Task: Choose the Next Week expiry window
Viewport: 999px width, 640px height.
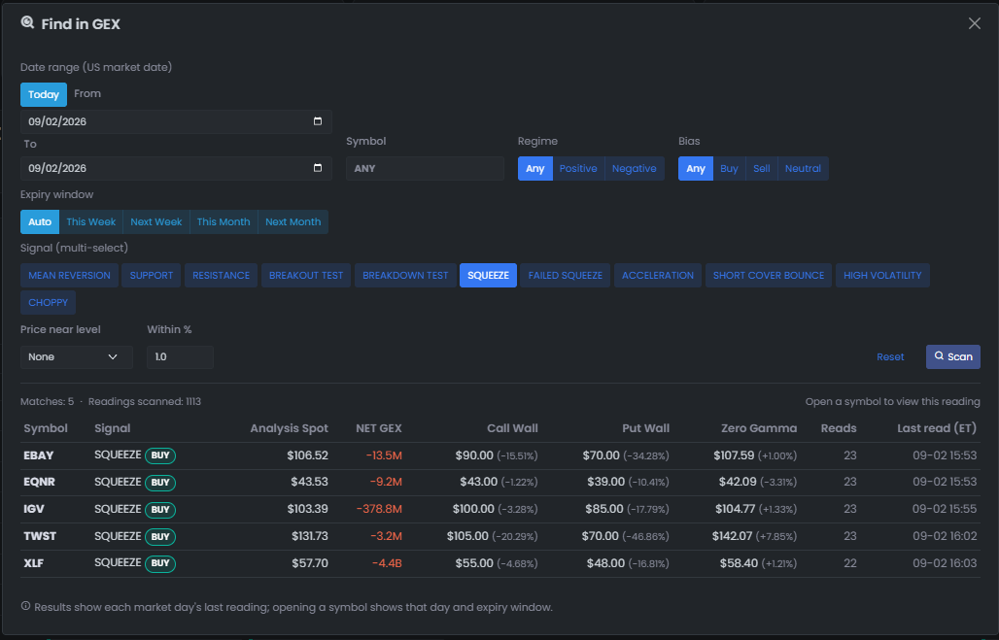Action: pyautogui.click(x=156, y=221)
